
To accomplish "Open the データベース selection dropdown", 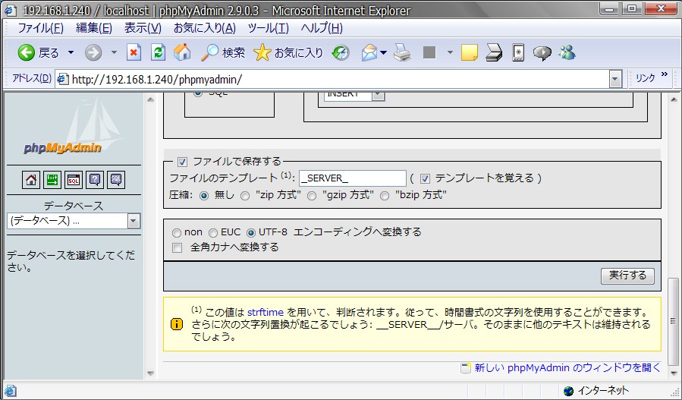I will click(73, 221).
